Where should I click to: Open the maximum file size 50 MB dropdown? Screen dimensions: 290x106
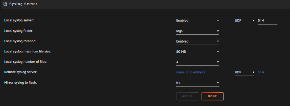197,52
